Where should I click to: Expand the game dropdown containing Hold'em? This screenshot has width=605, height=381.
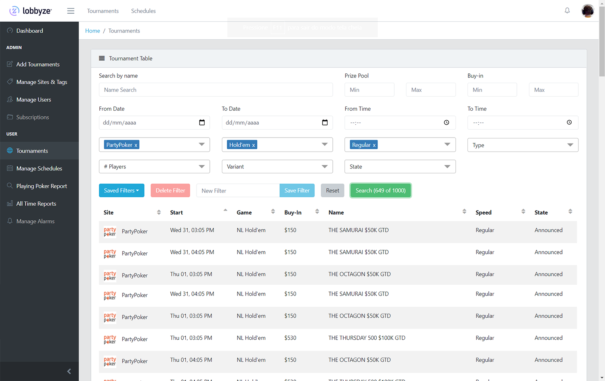click(x=324, y=144)
